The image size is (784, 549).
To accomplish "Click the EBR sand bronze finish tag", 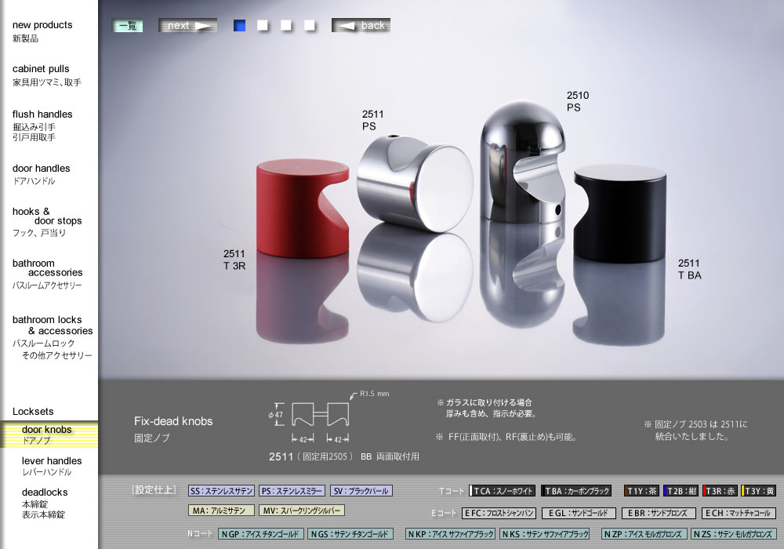I will (659, 513).
